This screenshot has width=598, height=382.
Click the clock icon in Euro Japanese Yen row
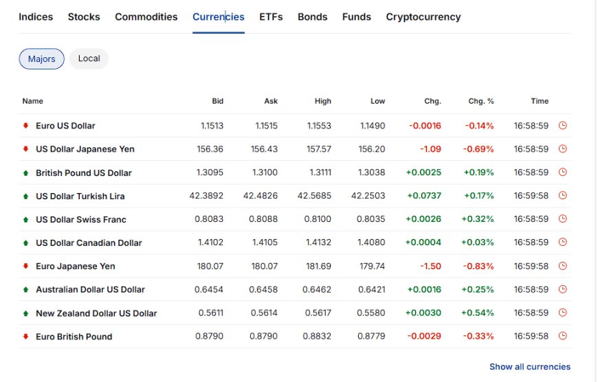[x=562, y=266]
